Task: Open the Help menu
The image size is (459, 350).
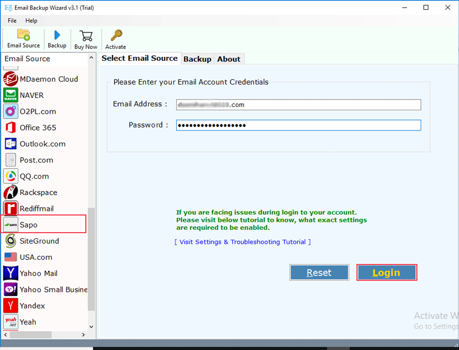Action: 31,21
